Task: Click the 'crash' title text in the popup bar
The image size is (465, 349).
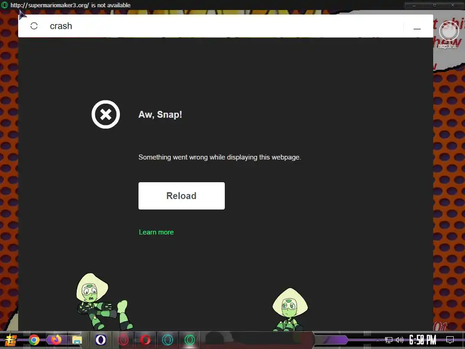Action: pos(61,26)
